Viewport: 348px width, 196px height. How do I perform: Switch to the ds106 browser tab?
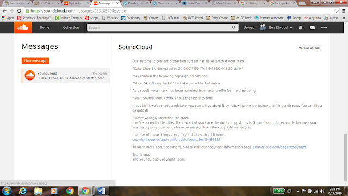click(x=46, y=3)
